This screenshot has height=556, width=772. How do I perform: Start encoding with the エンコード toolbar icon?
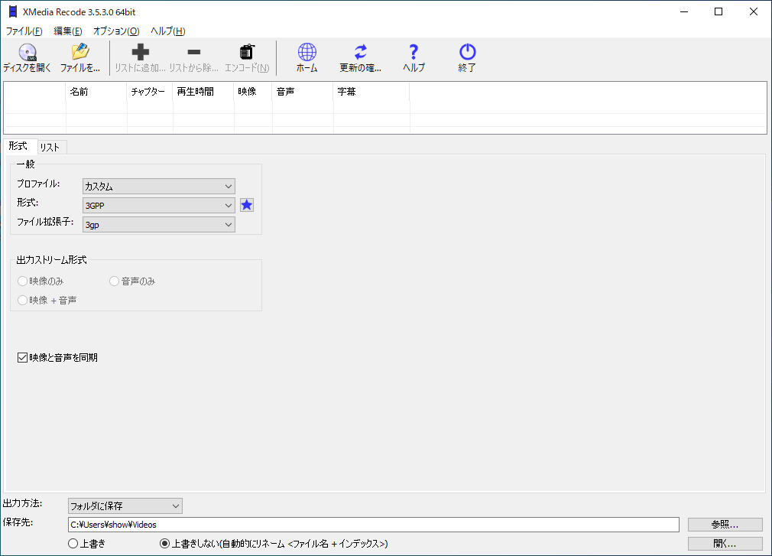click(x=247, y=52)
